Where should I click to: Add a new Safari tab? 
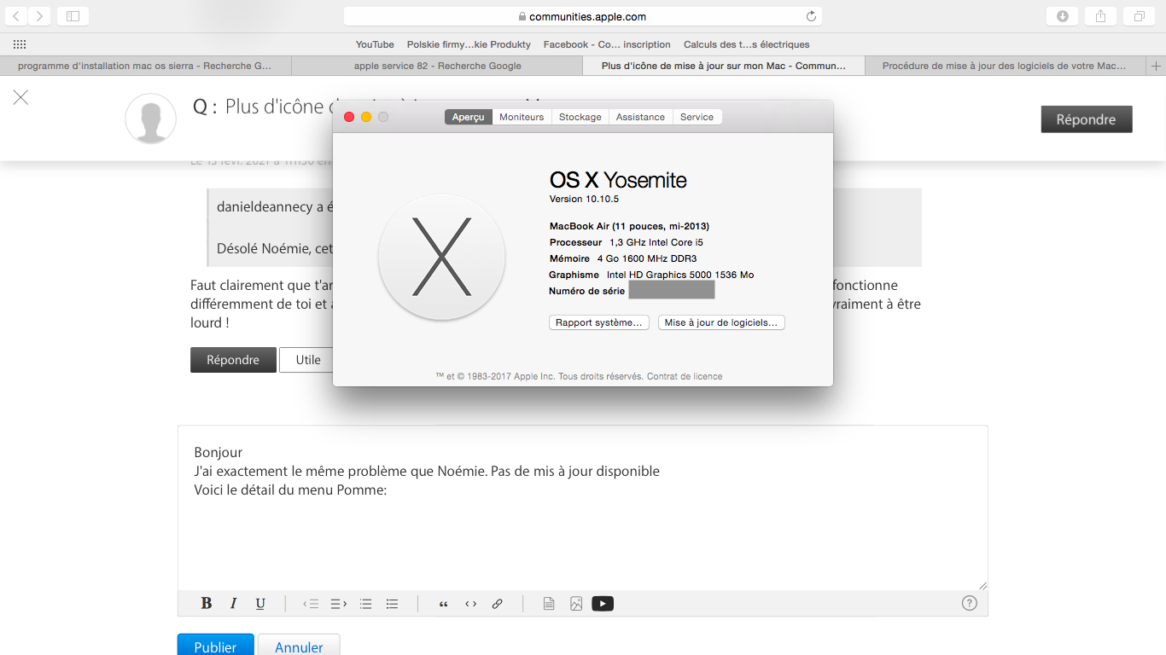1157,66
